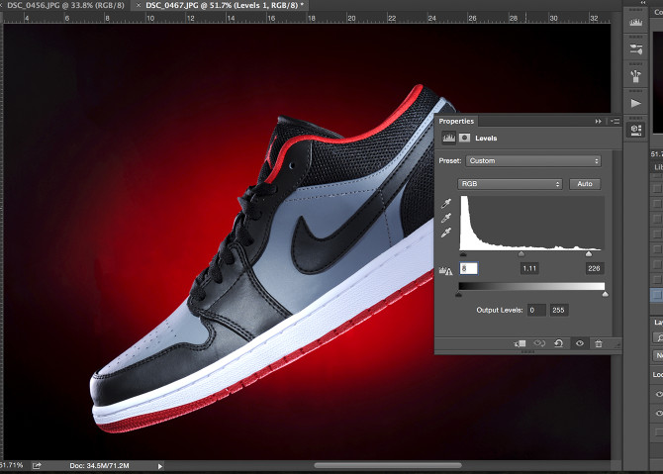Click the Levels histogram graph
663x474 pixels.
tap(531, 224)
